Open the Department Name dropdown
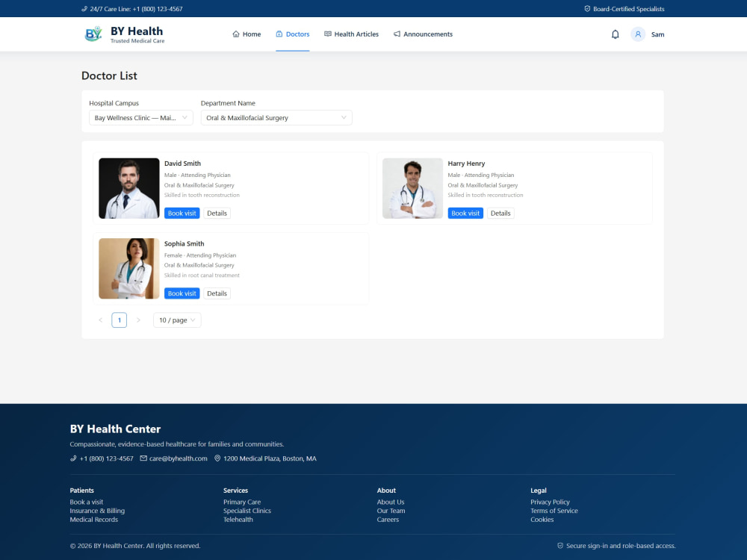 (x=276, y=118)
